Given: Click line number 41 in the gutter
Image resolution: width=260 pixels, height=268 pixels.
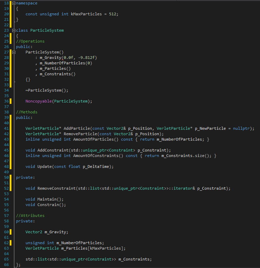Looking at the screenshot, I should [6, 128].
